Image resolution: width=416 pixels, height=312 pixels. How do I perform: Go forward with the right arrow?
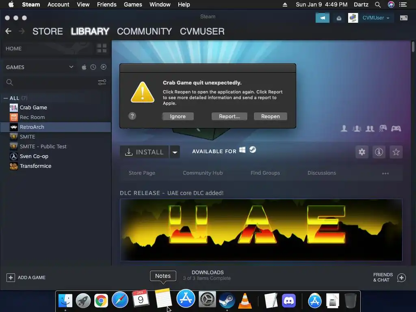(22, 31)
